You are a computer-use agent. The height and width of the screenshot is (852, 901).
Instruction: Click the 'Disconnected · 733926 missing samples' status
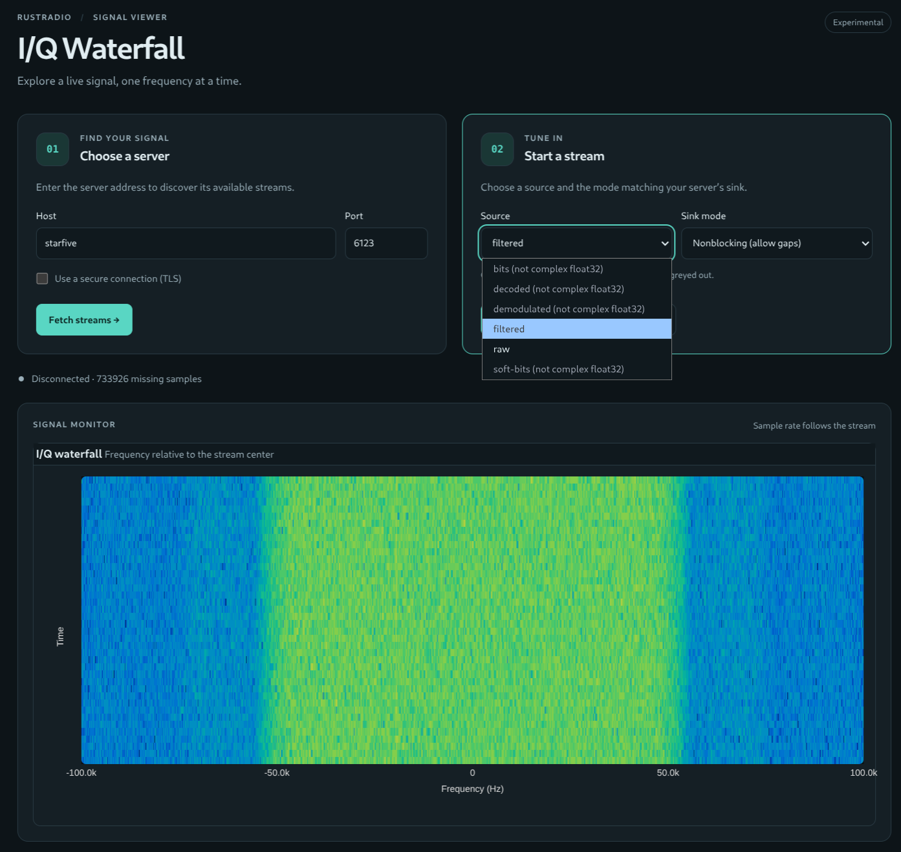point(116,379)
